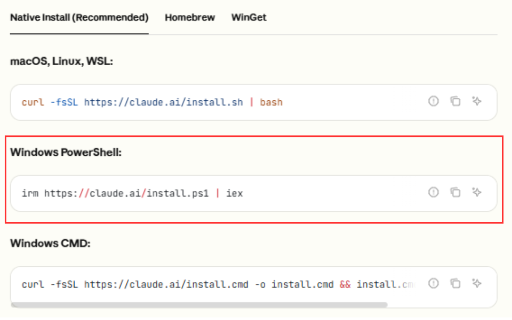Click the "bash" keyword in curl command
The height and width of the screenshot is (320, 512).
point(271,102)
